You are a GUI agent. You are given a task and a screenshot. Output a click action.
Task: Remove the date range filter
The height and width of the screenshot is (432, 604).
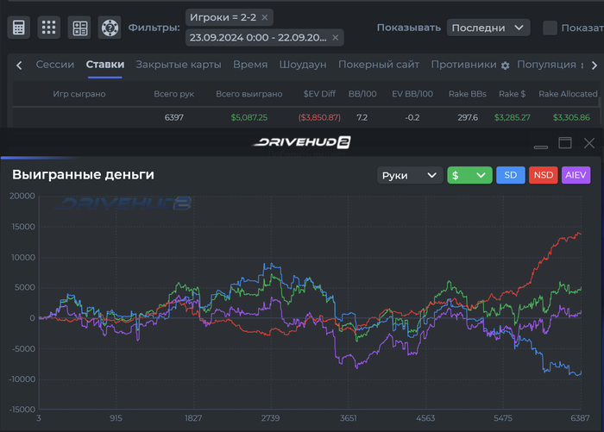point(335,38)
